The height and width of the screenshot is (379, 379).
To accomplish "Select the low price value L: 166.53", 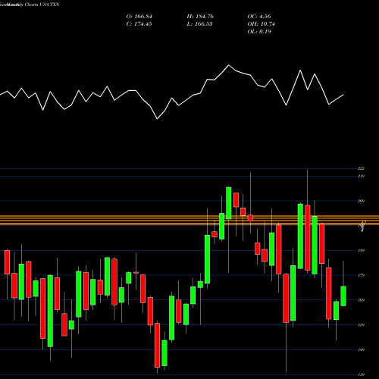I will pyautogui.click(x=199, y=24).
